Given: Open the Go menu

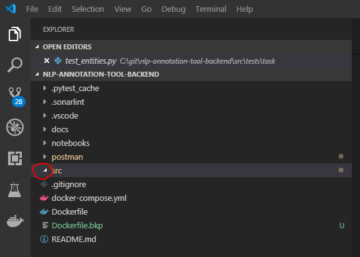Looking at the screenshot, I should [x=146, y=9].
